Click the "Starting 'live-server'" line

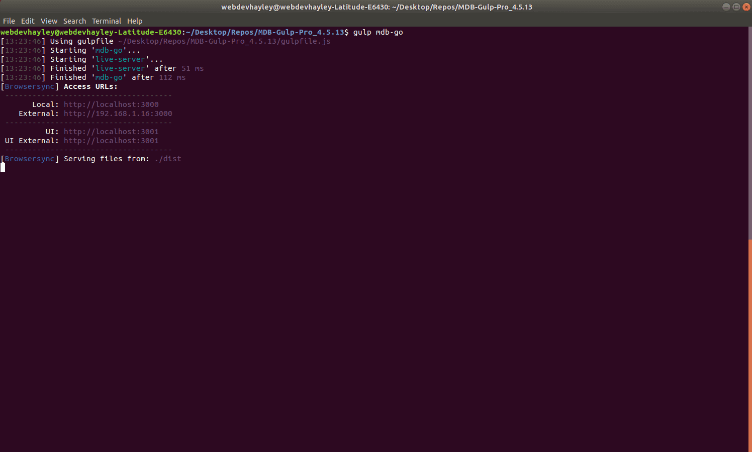[x=81, y=59]
